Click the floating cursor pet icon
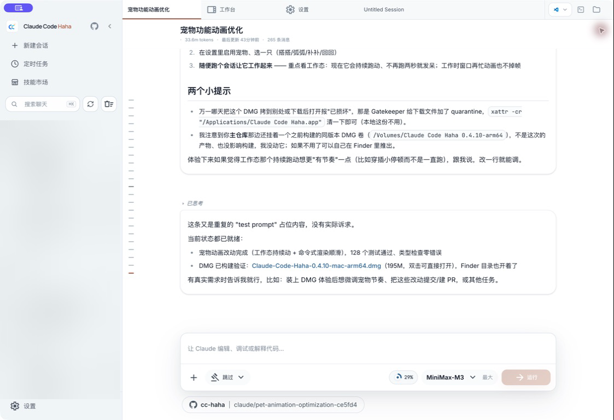The width and height of the screenshot is (614, 420). pyautogui.click(x=601, y=31)
